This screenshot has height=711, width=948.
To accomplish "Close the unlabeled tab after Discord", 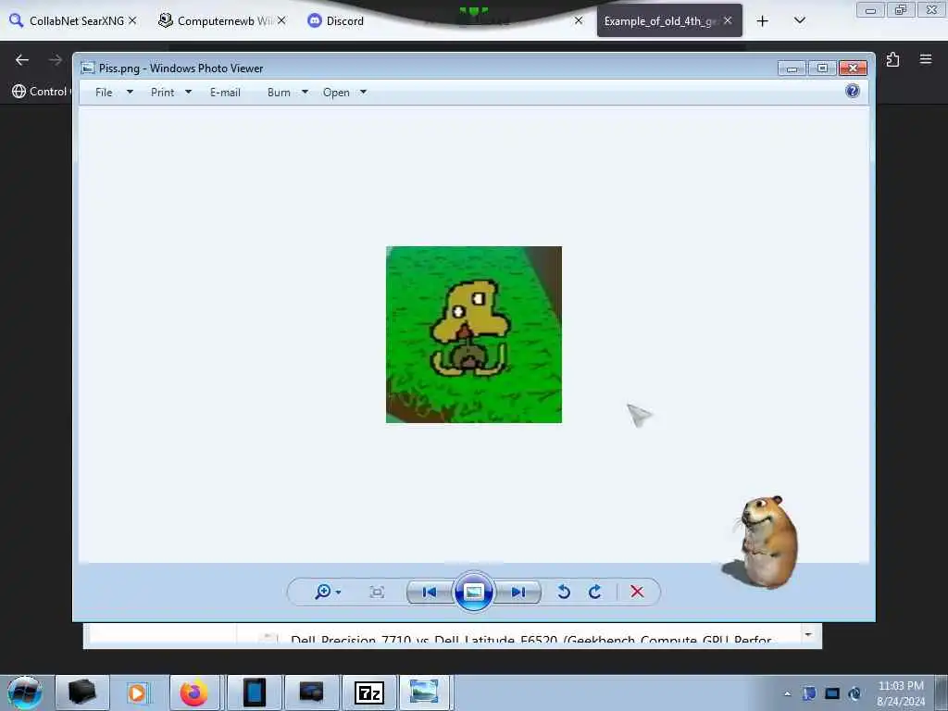I will pos(579,20).
